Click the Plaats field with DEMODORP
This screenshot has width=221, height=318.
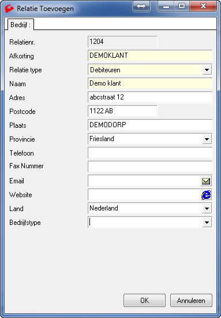click(x=150, y=125)
